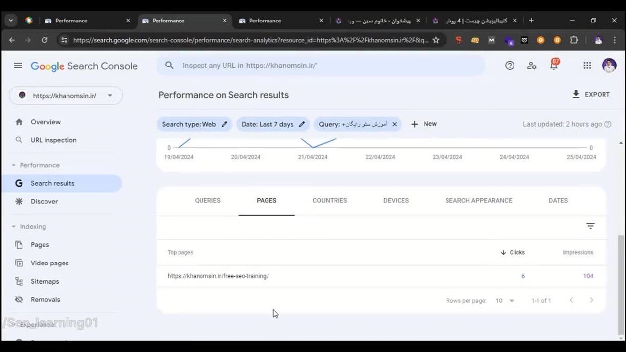Viewport: 626px width, 352px height.
Task: Bookmark this page with star icon
Action: 436,40
